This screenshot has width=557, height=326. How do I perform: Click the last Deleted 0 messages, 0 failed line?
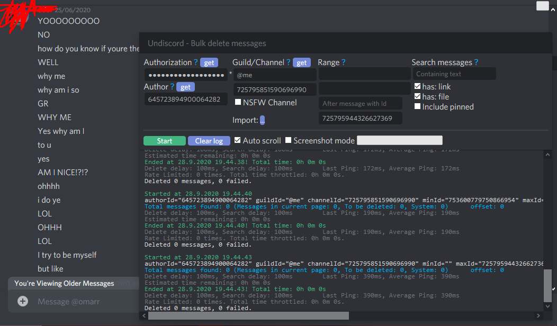pos(198,308)
